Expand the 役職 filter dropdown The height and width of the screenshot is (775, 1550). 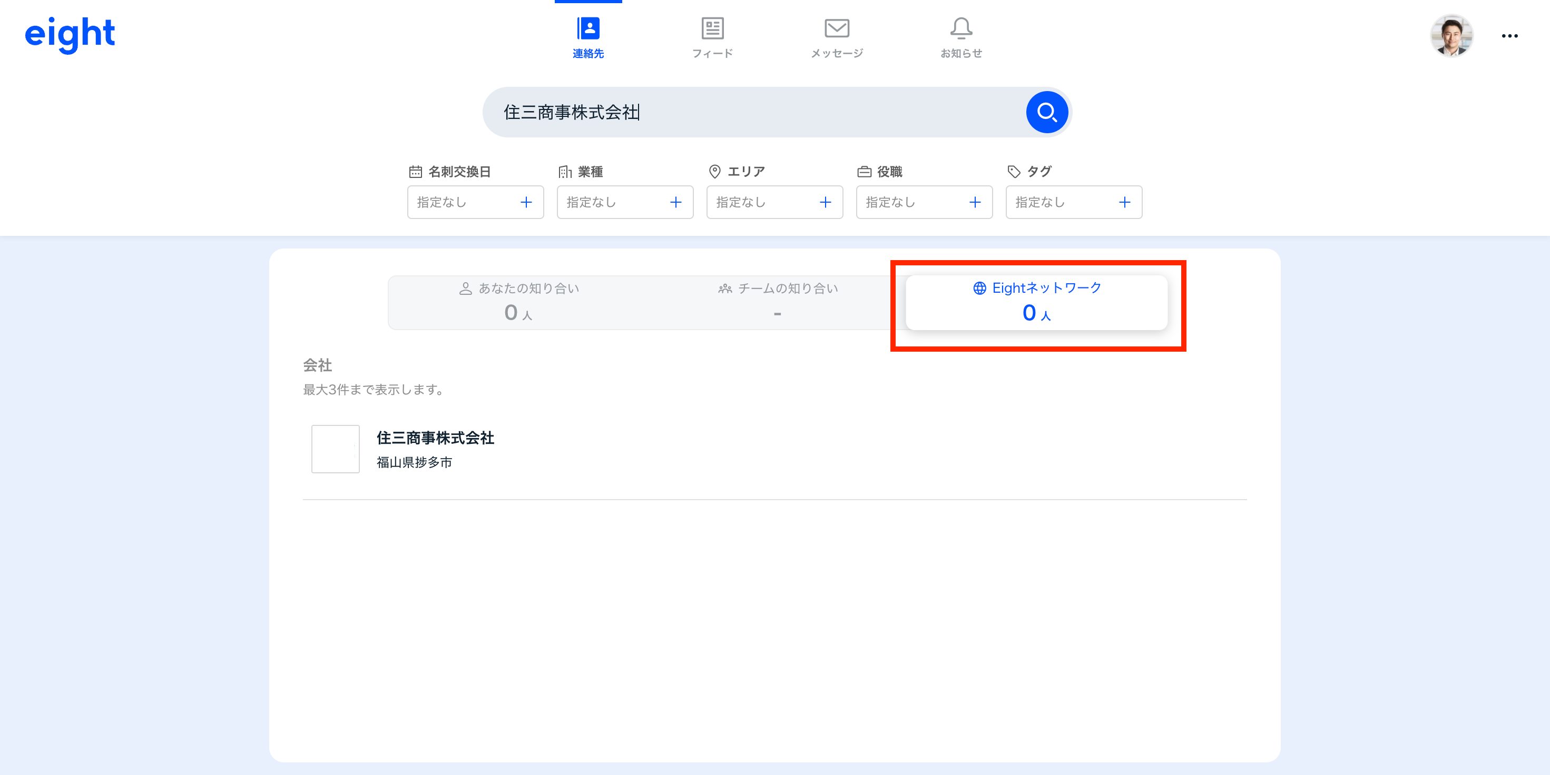coord(924,202)
